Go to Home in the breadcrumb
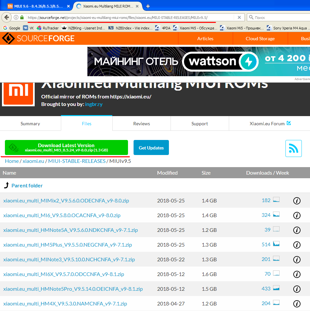This screenshot has width=310, height=311. coord(12,161)
